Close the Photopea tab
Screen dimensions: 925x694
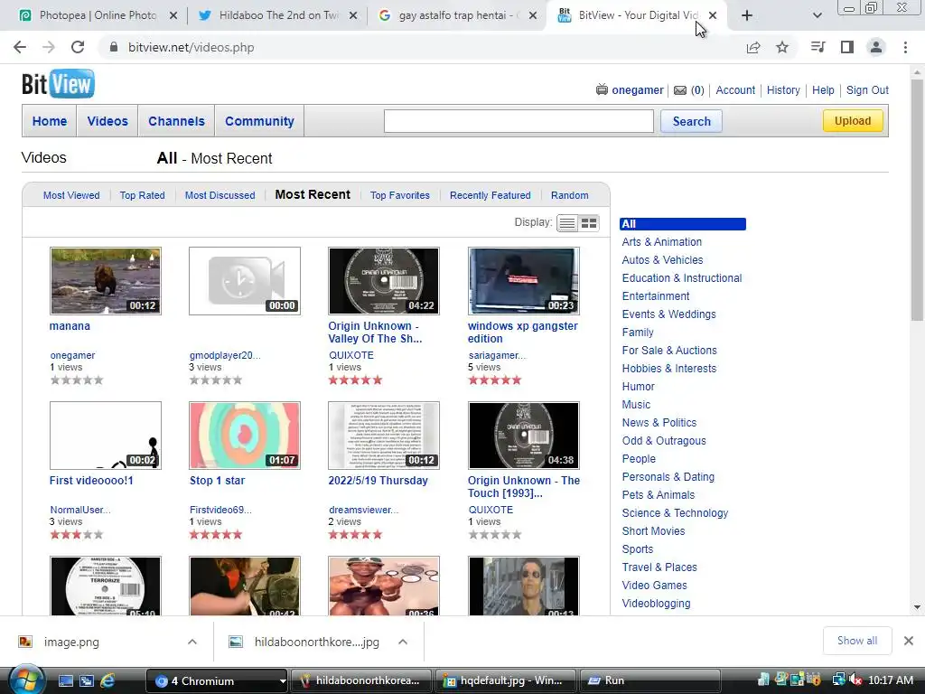(173, 15)
